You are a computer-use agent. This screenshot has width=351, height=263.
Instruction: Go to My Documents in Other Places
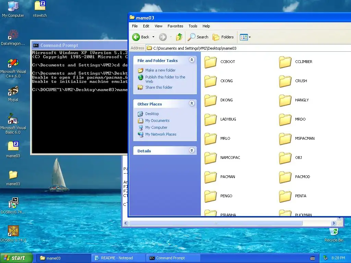tap(157, 121)
